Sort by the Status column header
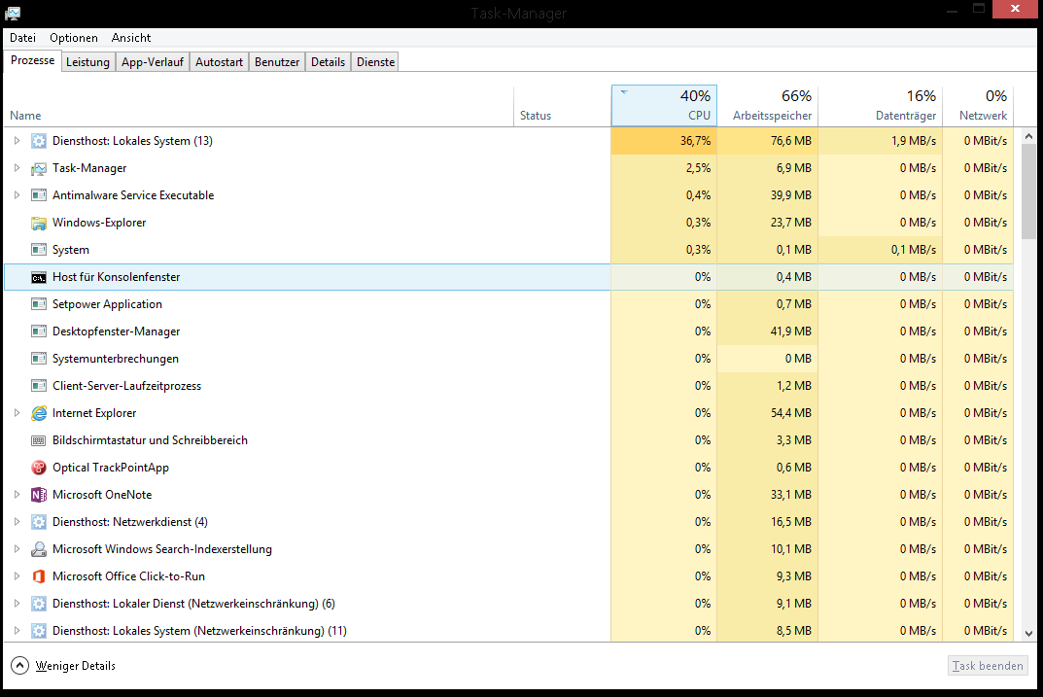The image size is (1043, 697). click(562, 106)
